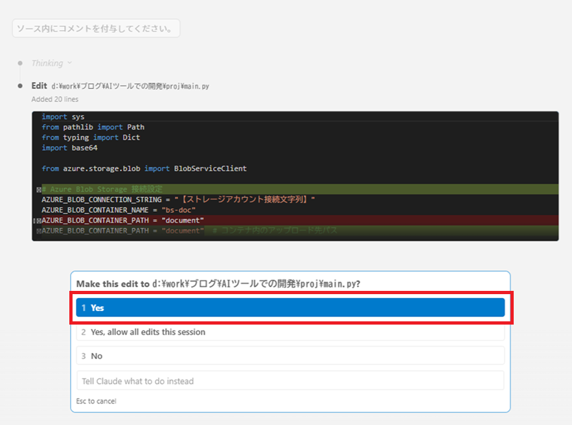572x425 pixels.
Task: Focus the "Tell Claude what to do instead" field
Action: click(x=290, y=381)
